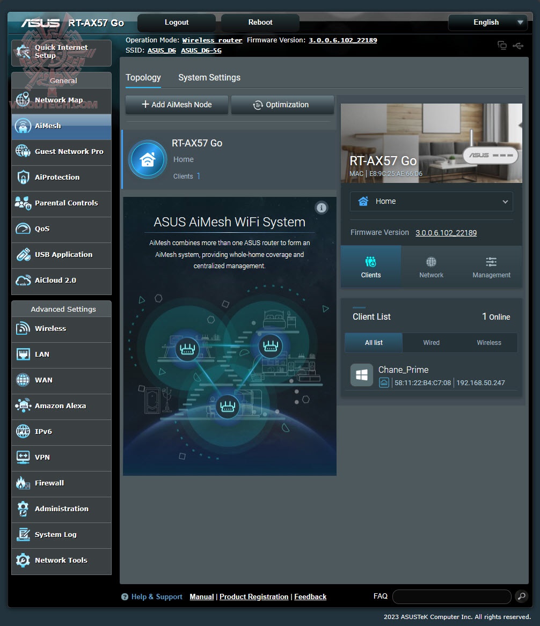Click the wired connection icon of Chane_Prime
The height and width of the screenshot is (626, 540).
pyautogui.click(x=384, y=382)
